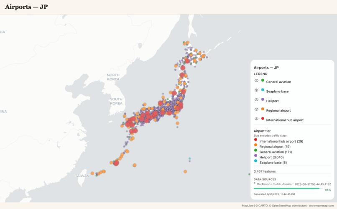The height and width of the screenshot is (209, 337).
Task: Click the green dot beside General aviation (171)
Action: 255,150
